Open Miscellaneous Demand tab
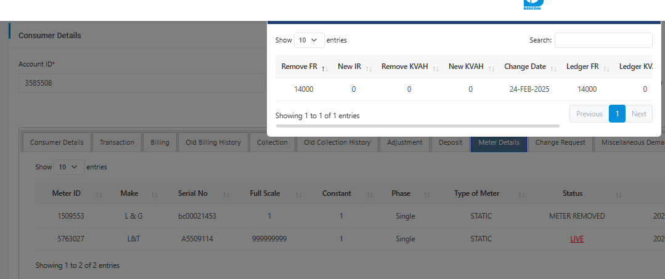This screenshot has width=665, height=279. coord(630,142)
